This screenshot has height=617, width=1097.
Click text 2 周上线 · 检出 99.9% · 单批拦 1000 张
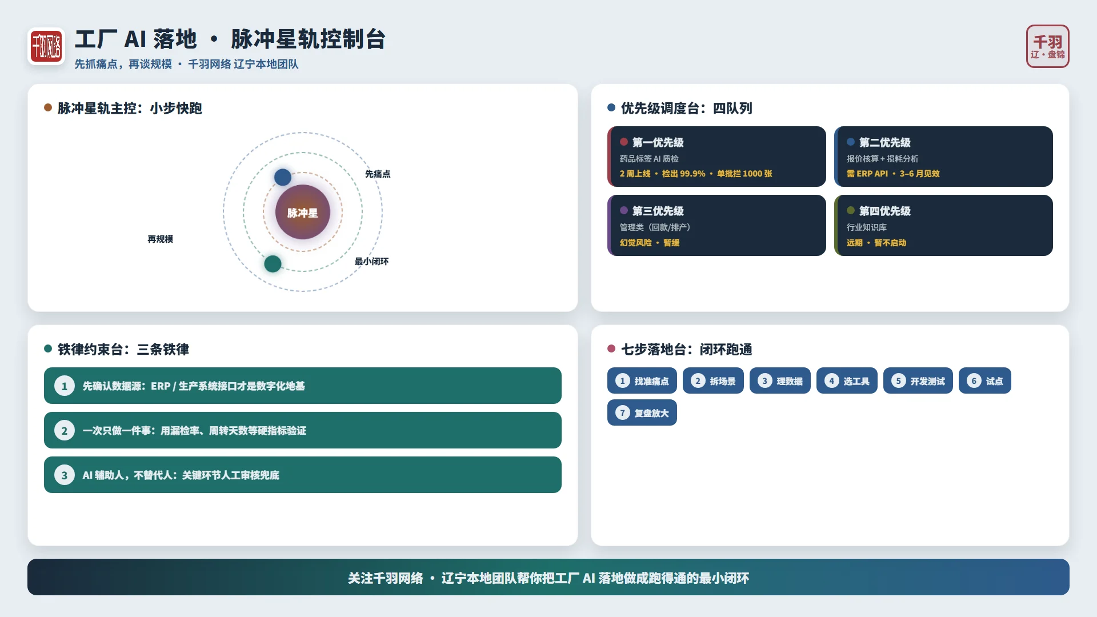click(x=696, y=174)
